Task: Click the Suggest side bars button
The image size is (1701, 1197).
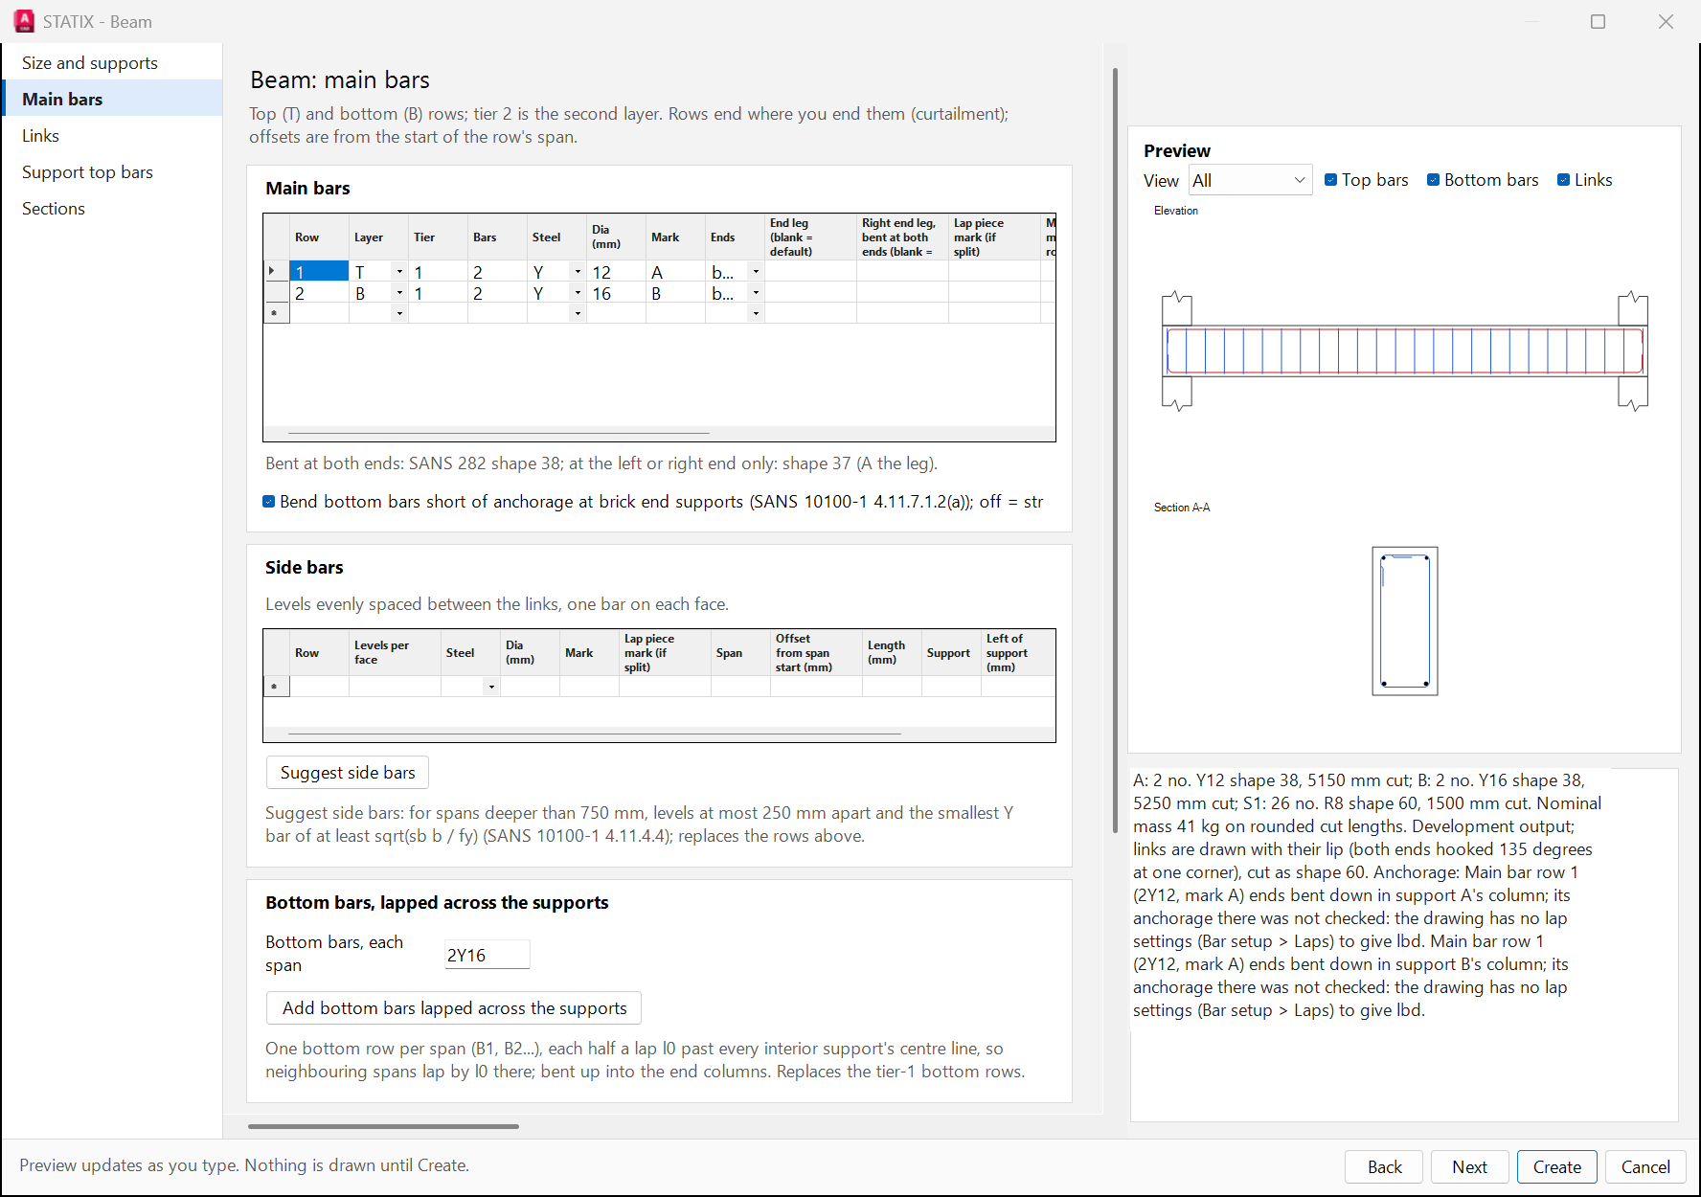Action: tap(348, 773)
